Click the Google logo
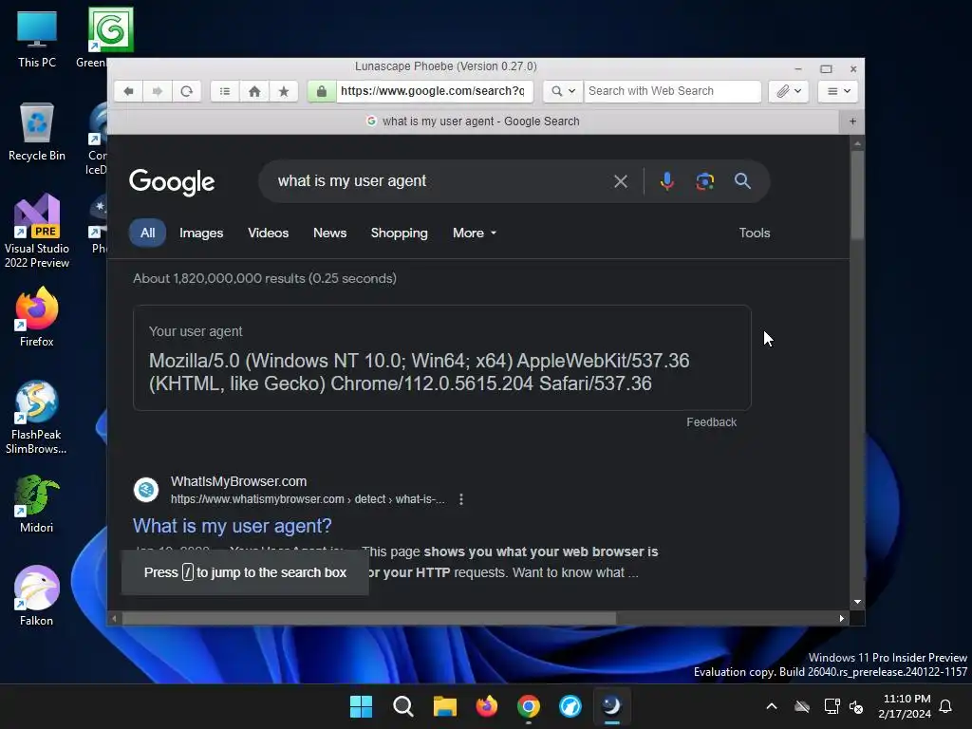This screenshot has width=972, height=729. pos(172,181)
